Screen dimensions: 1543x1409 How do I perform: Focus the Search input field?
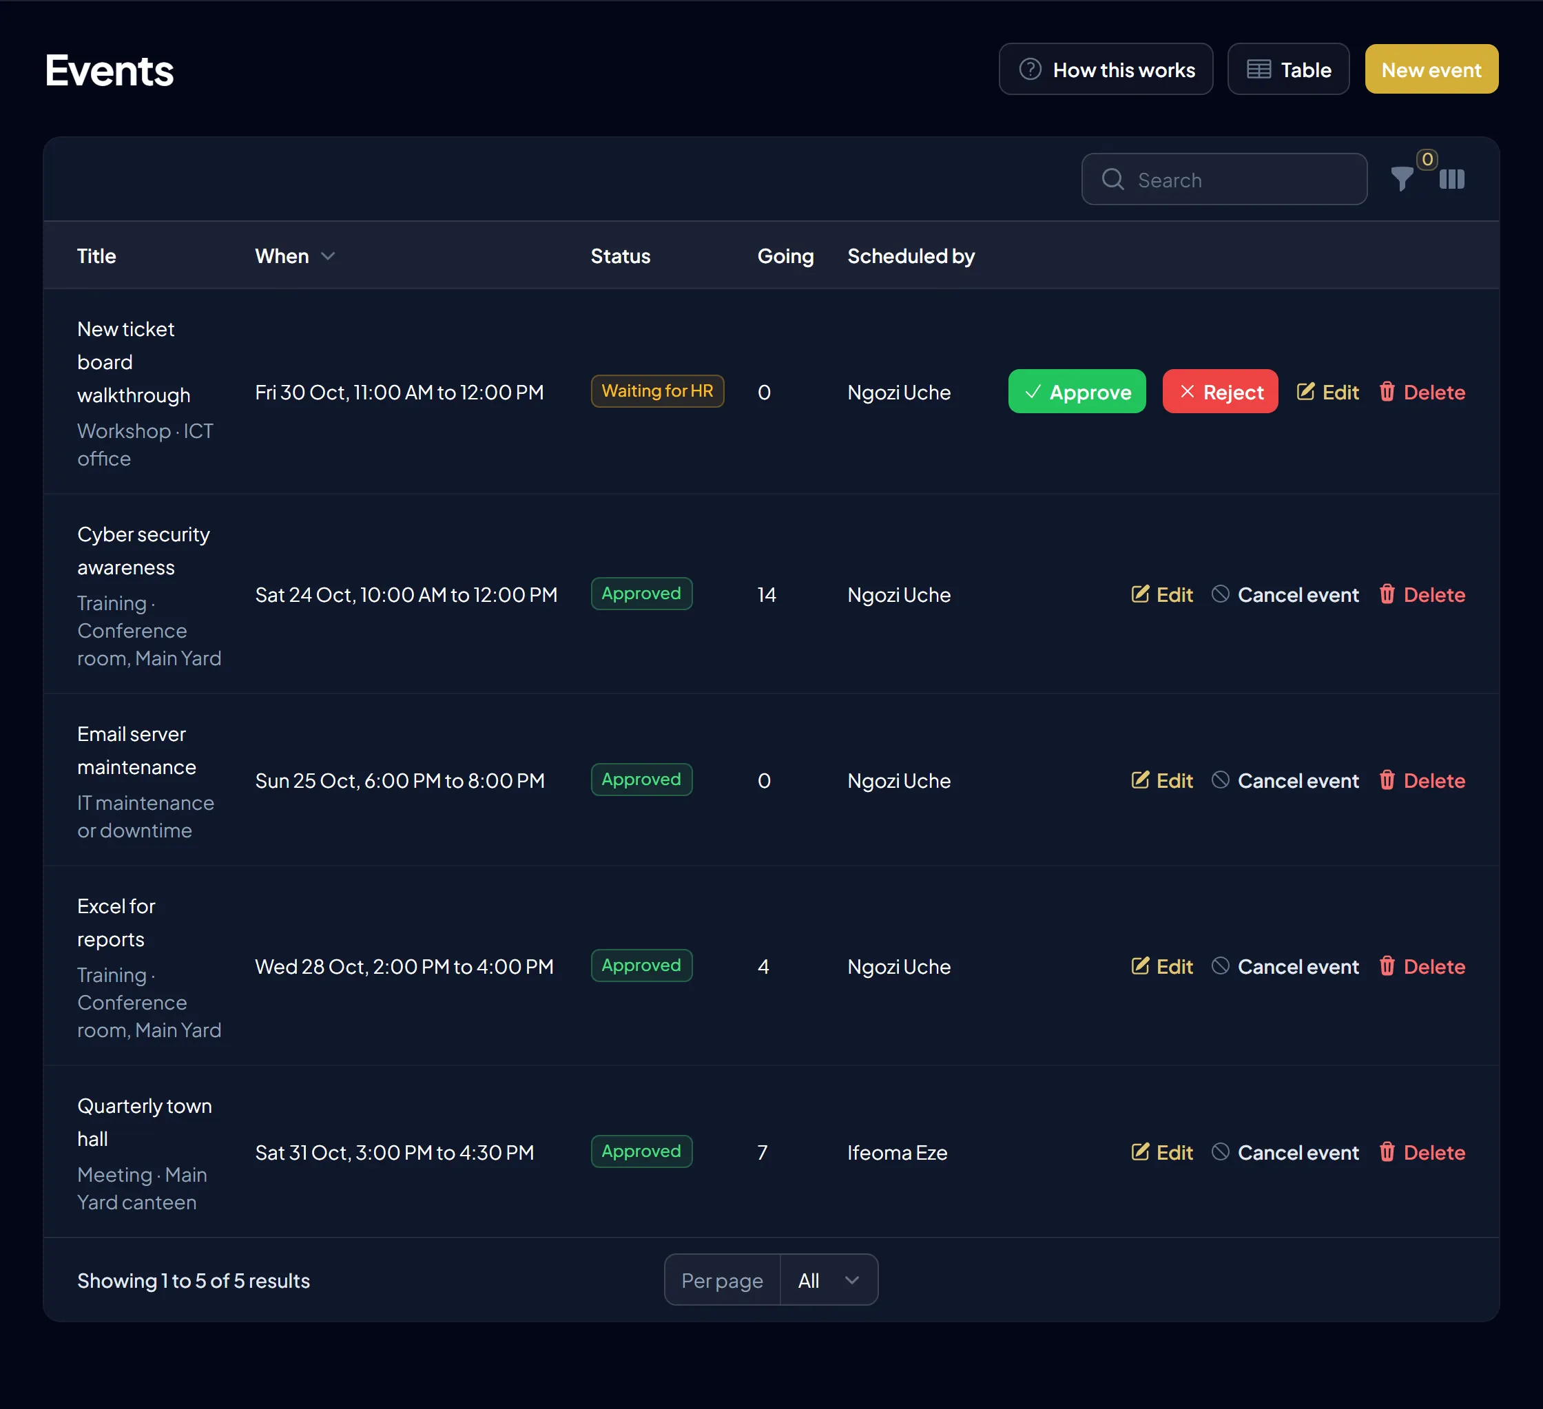tap(1223, 179)
